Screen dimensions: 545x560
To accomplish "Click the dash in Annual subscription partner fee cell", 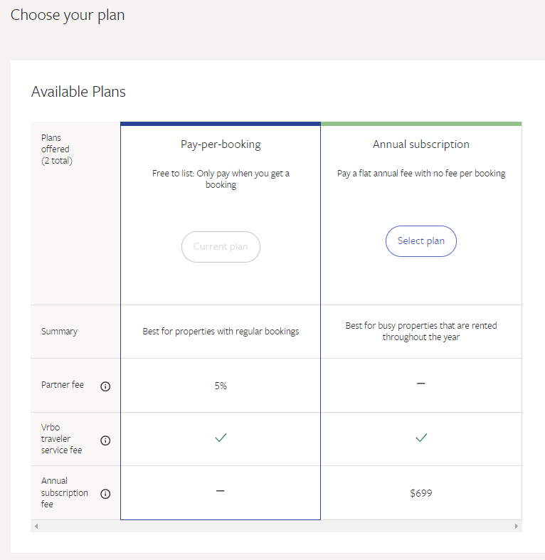I will point(421,384).
